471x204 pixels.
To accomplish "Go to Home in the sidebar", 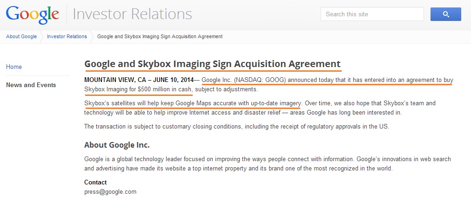I will [14, 67].
